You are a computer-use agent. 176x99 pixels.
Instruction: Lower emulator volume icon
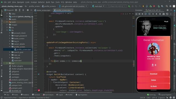click(142, 14)
